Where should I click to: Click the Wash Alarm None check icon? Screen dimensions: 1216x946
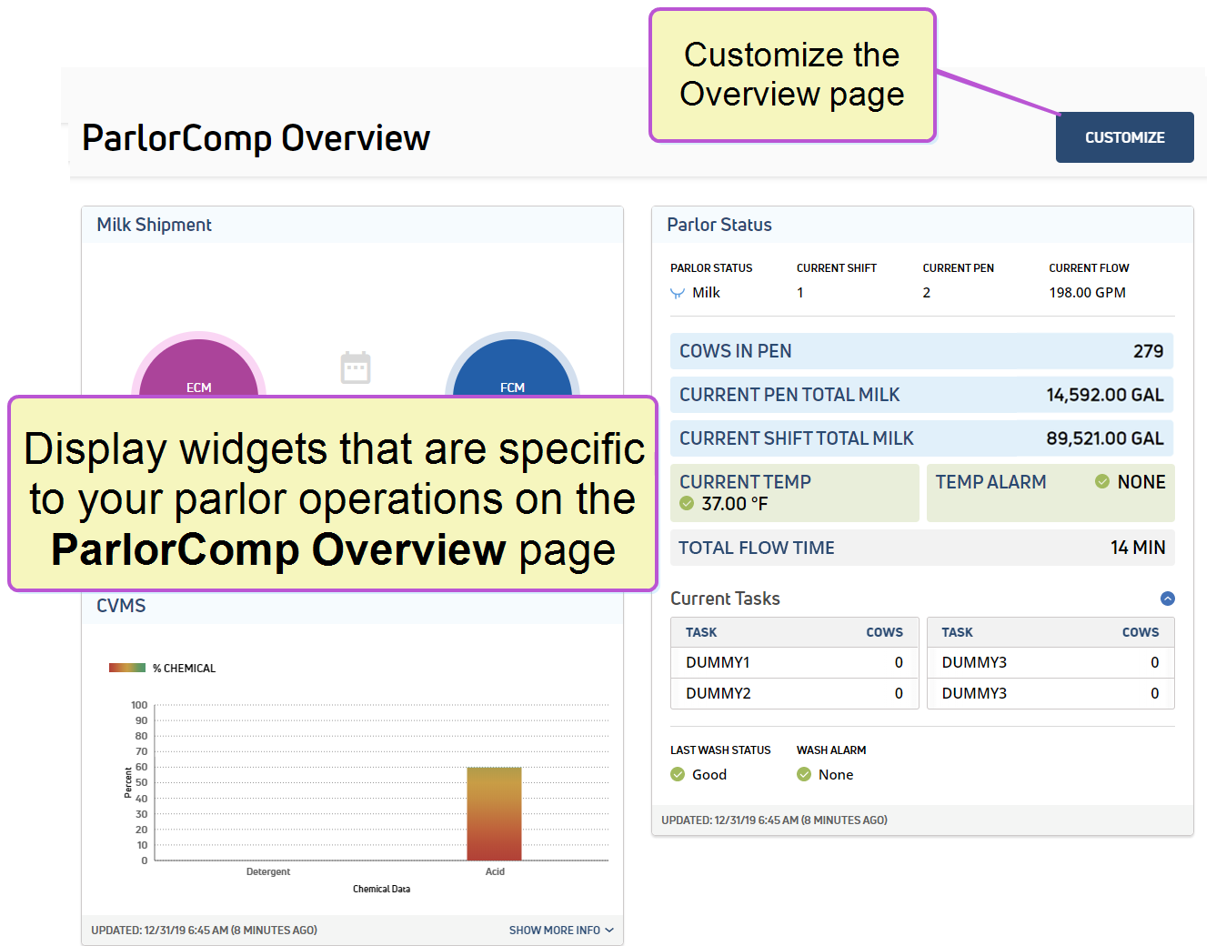[804, 774]
